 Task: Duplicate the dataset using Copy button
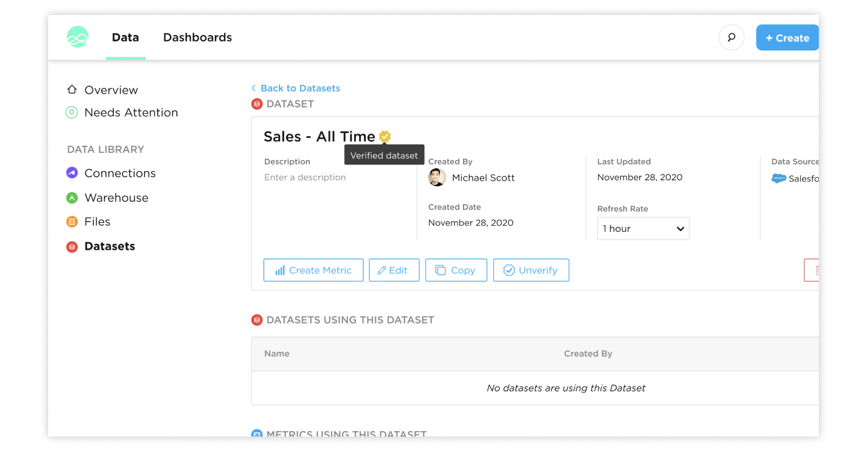456,270
